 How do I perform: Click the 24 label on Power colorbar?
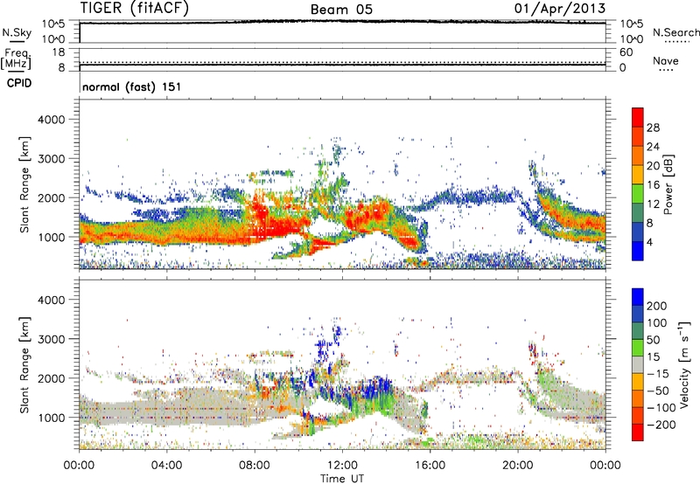(x=653, y=147)
